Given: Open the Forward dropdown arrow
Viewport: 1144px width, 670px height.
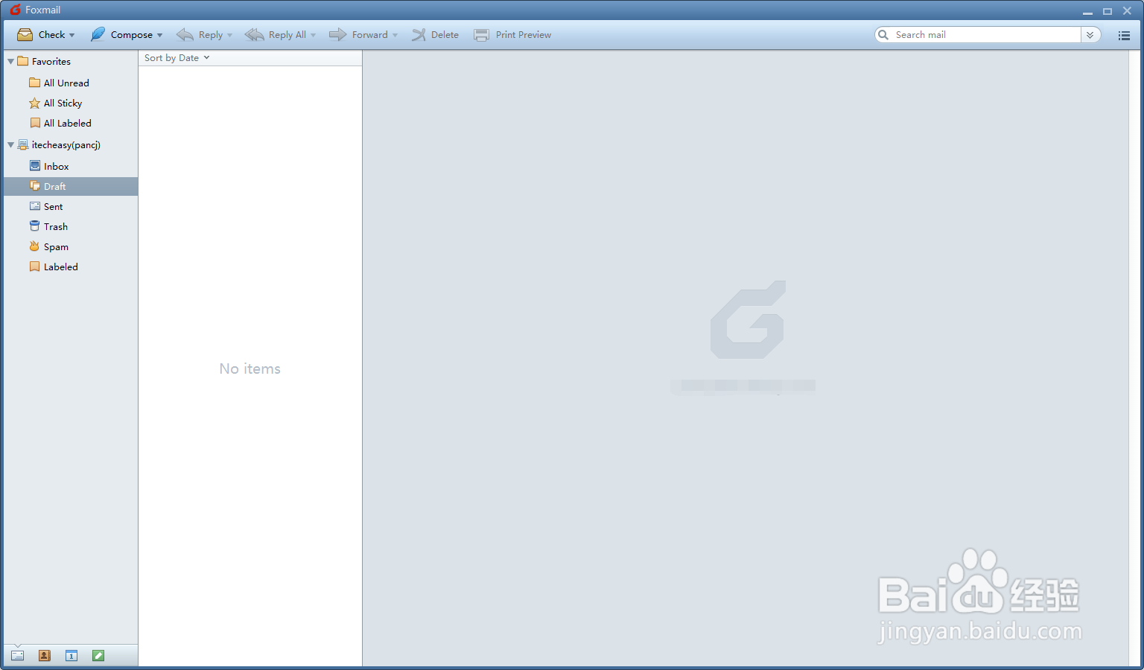Looking at the screenshot, I should coord(395,36).
